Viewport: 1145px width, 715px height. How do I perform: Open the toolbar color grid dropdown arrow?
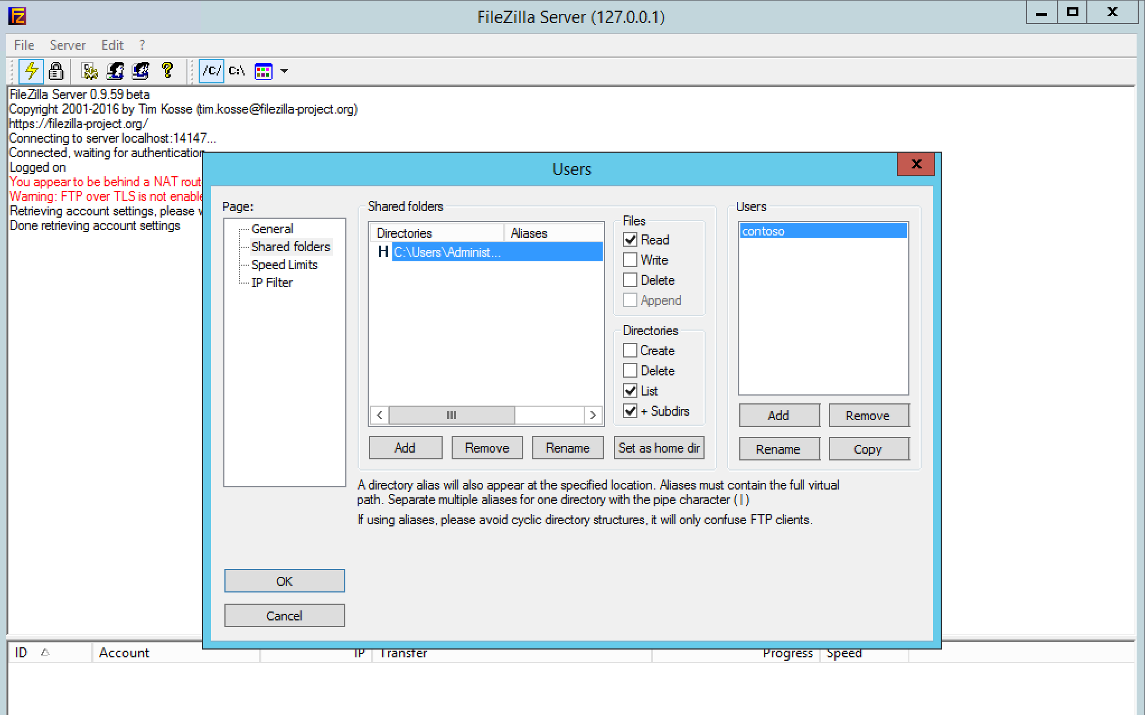pyautogui.click(x=285, y=71)
